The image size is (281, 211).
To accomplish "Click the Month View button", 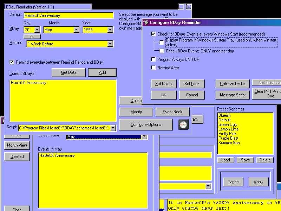I will tap(17, 145).
